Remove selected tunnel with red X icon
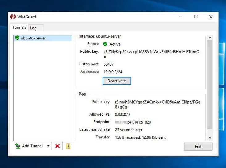Image resolution: width=226 pixels, height=168 pixels. click(57, 146)
